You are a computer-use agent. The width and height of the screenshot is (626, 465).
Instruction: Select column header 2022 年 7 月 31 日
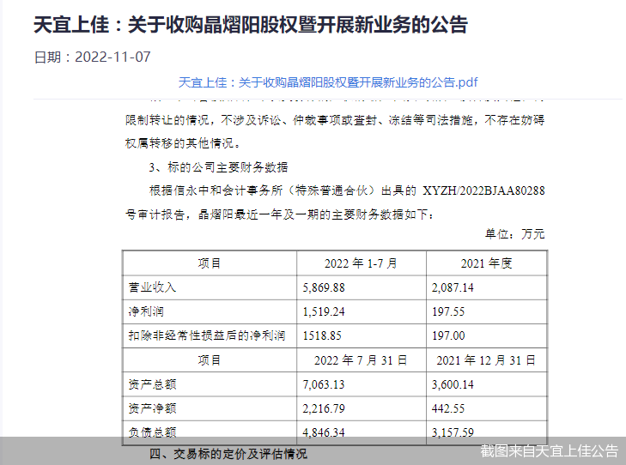361,360
